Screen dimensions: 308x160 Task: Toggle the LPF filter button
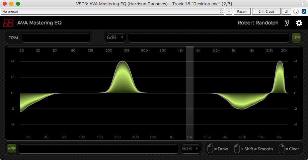[x=296, y=37]
